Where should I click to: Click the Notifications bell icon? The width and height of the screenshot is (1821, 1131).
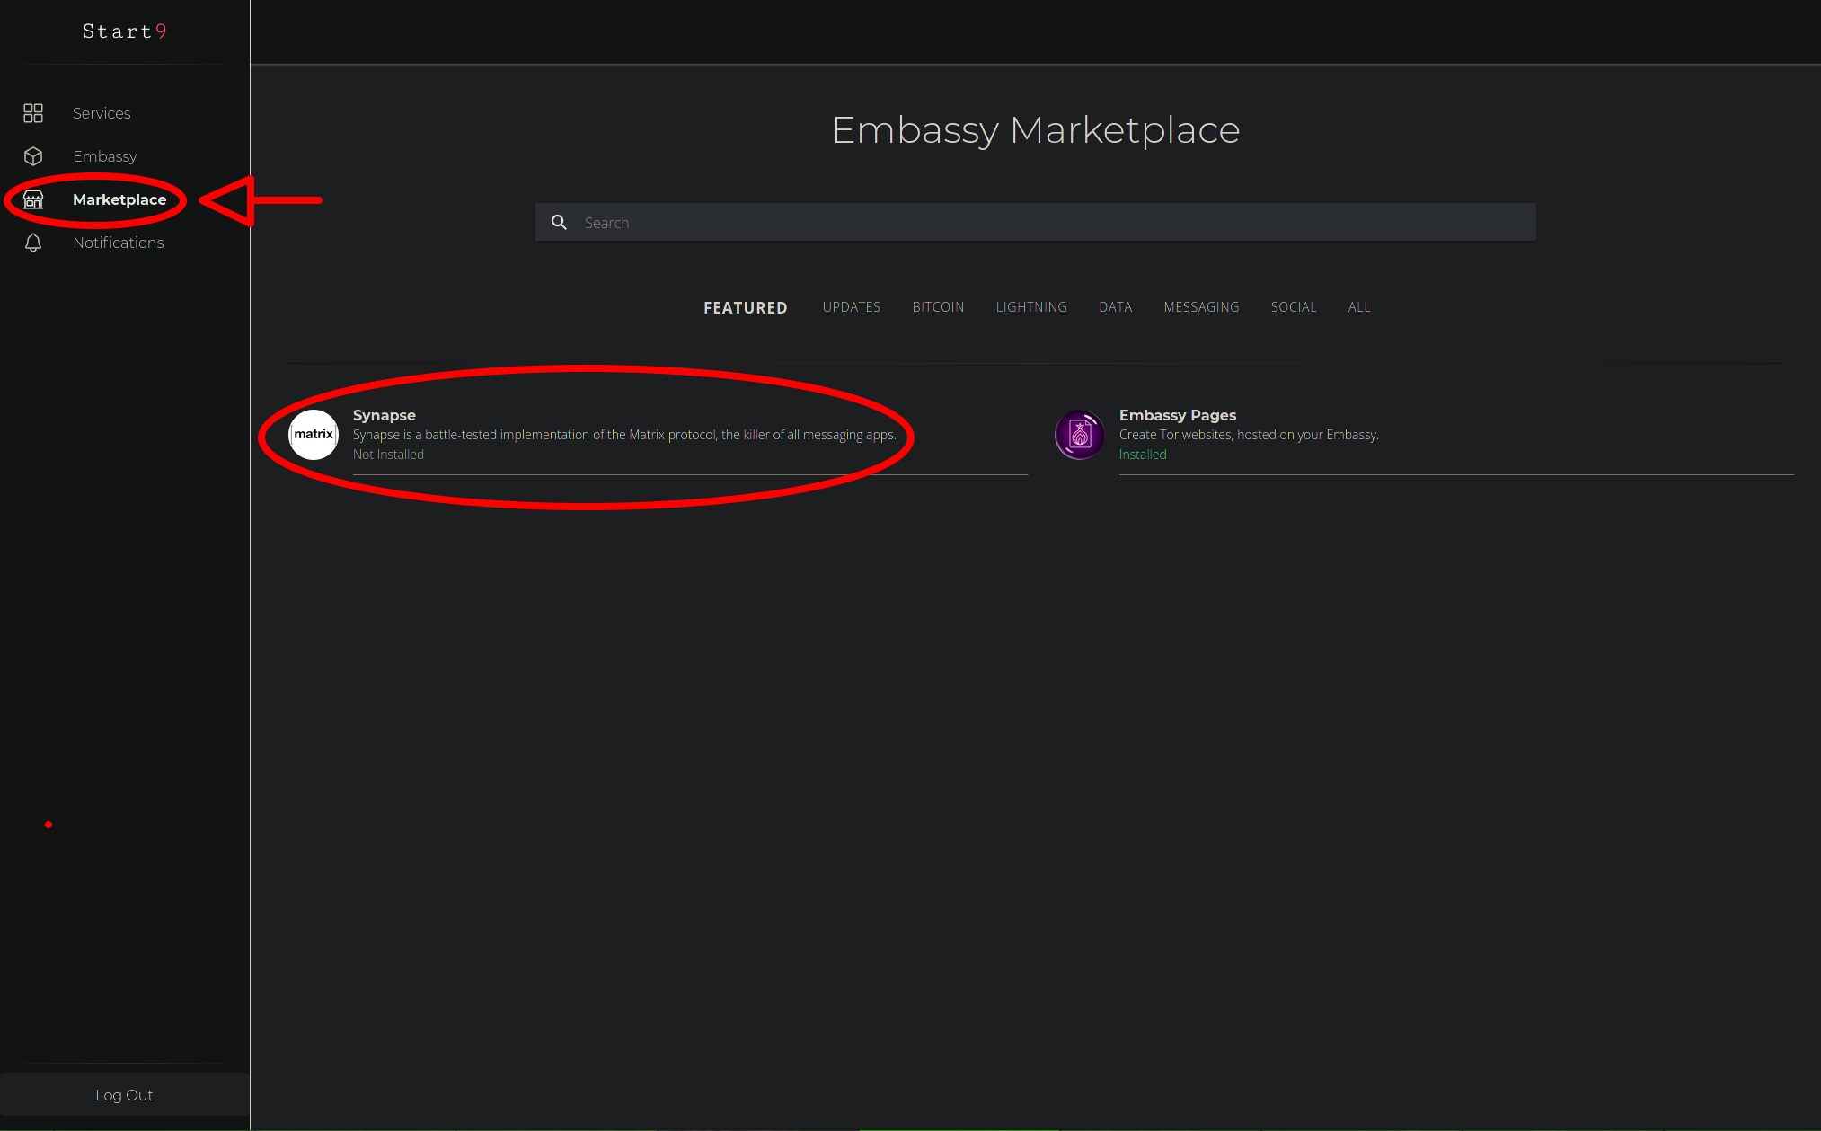pyautogui.click(x=33, y=243)
